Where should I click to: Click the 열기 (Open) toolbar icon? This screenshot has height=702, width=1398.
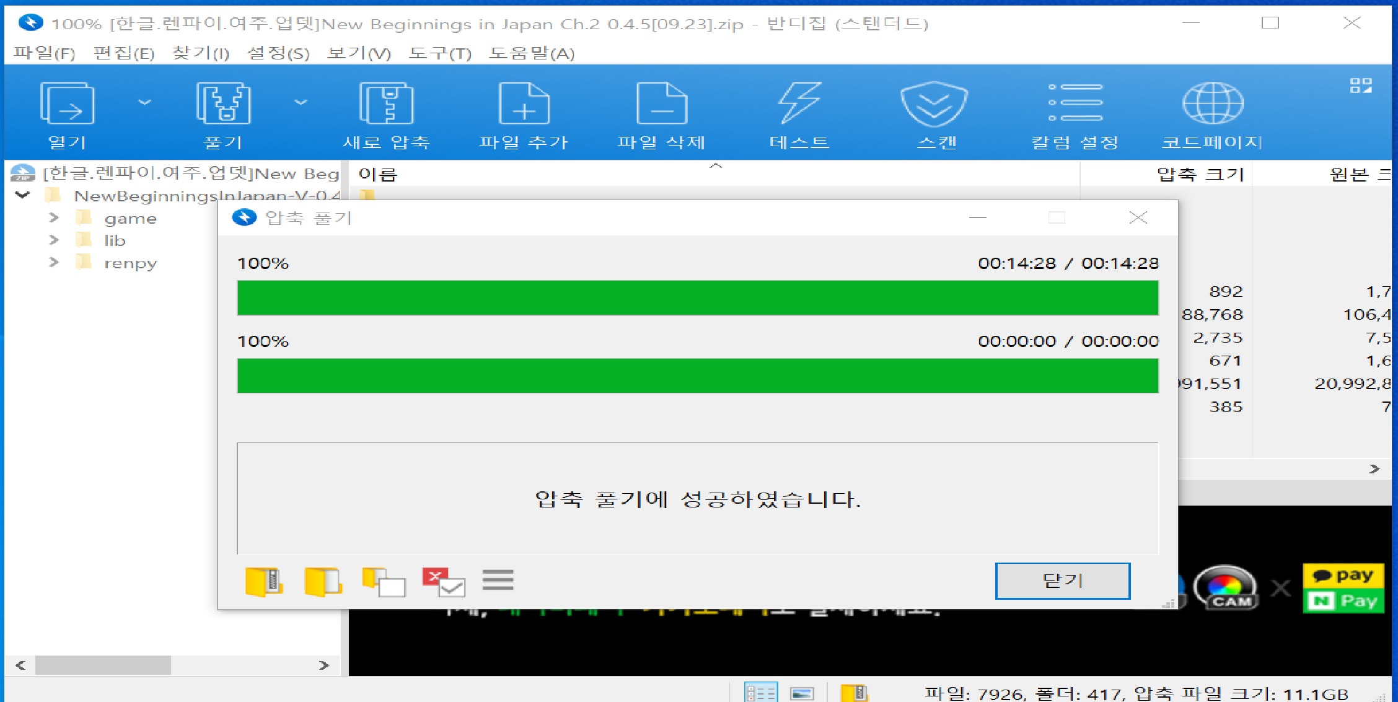click(x=67, y=115)
